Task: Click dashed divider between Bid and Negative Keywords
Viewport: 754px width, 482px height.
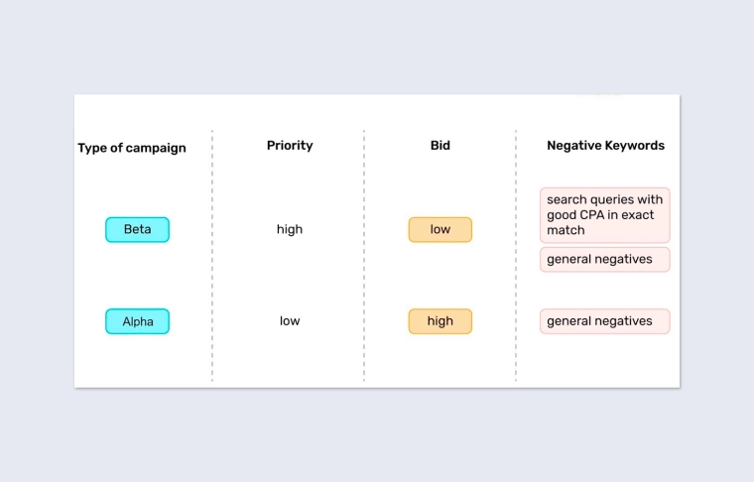Action: tap(516, 258)
